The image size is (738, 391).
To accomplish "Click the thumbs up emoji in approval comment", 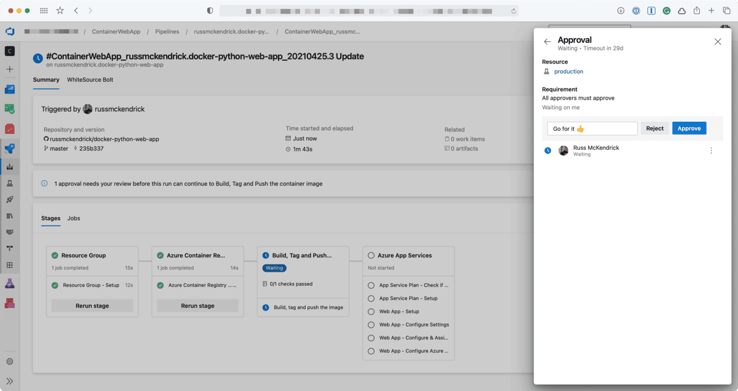I will 580,128.
